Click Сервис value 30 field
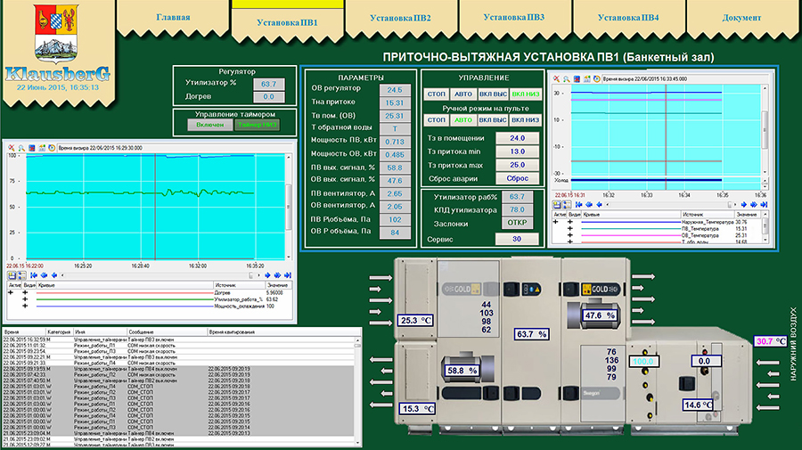Viewport: 802px width, 450px height. point(517,239)
